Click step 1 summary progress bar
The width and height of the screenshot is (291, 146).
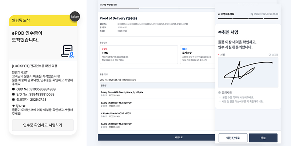118,8
